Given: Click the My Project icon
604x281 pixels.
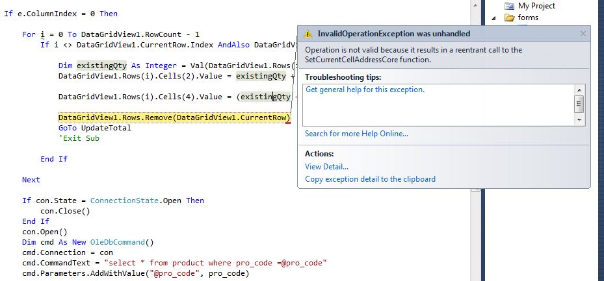Looking at the screenshot, I should [509, 6].
